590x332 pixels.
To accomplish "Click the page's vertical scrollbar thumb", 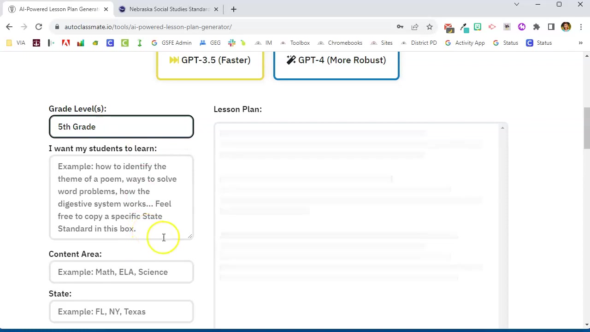I will [x=586, y=128].
